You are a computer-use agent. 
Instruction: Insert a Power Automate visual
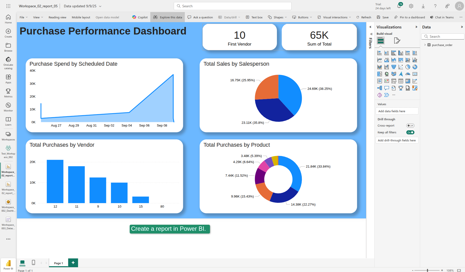pyautogui.click(x=387, y=95)
